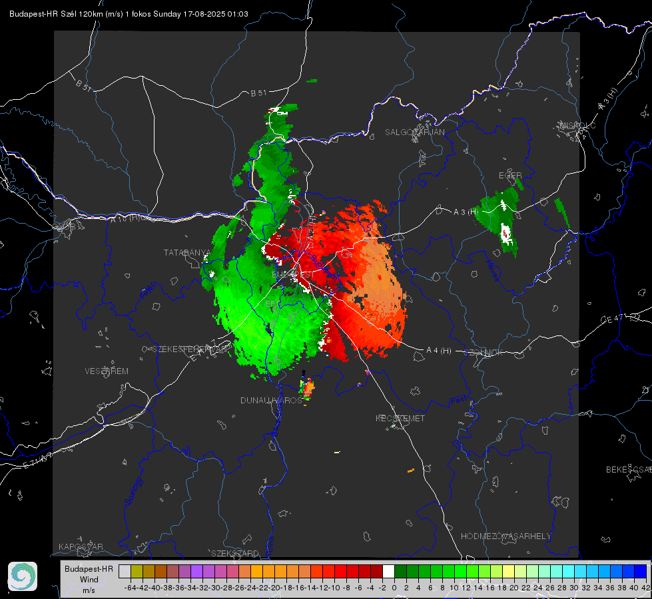The height and width of the screenshot is (599, 652).
Task: Click the BUDAPEST city label
Action: (293, 275)
